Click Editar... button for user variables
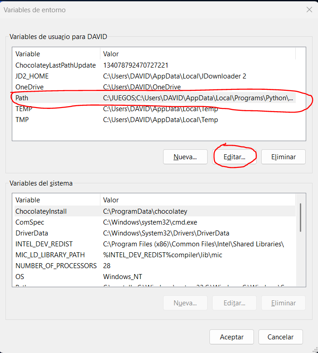The image size is (318, 353). [x=234, y=157]
